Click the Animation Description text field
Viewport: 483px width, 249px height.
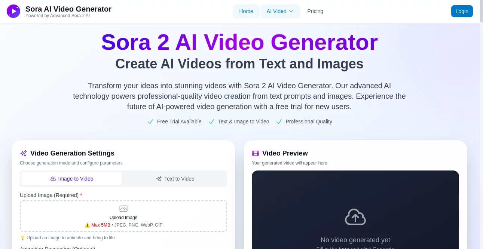tap(123, 248)
